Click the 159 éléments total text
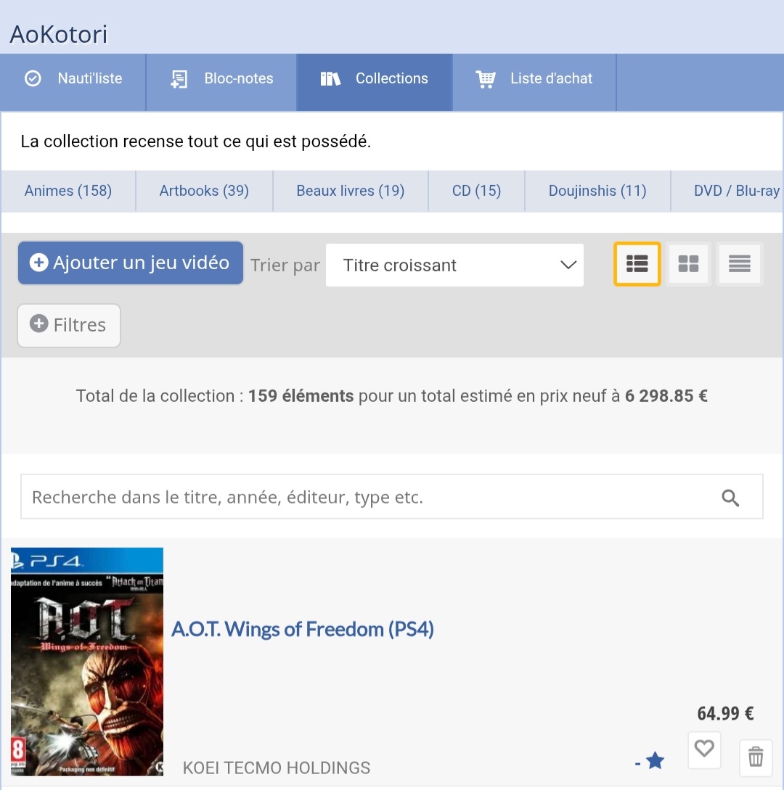Screen dimensions: 784x790 (301, 396)
